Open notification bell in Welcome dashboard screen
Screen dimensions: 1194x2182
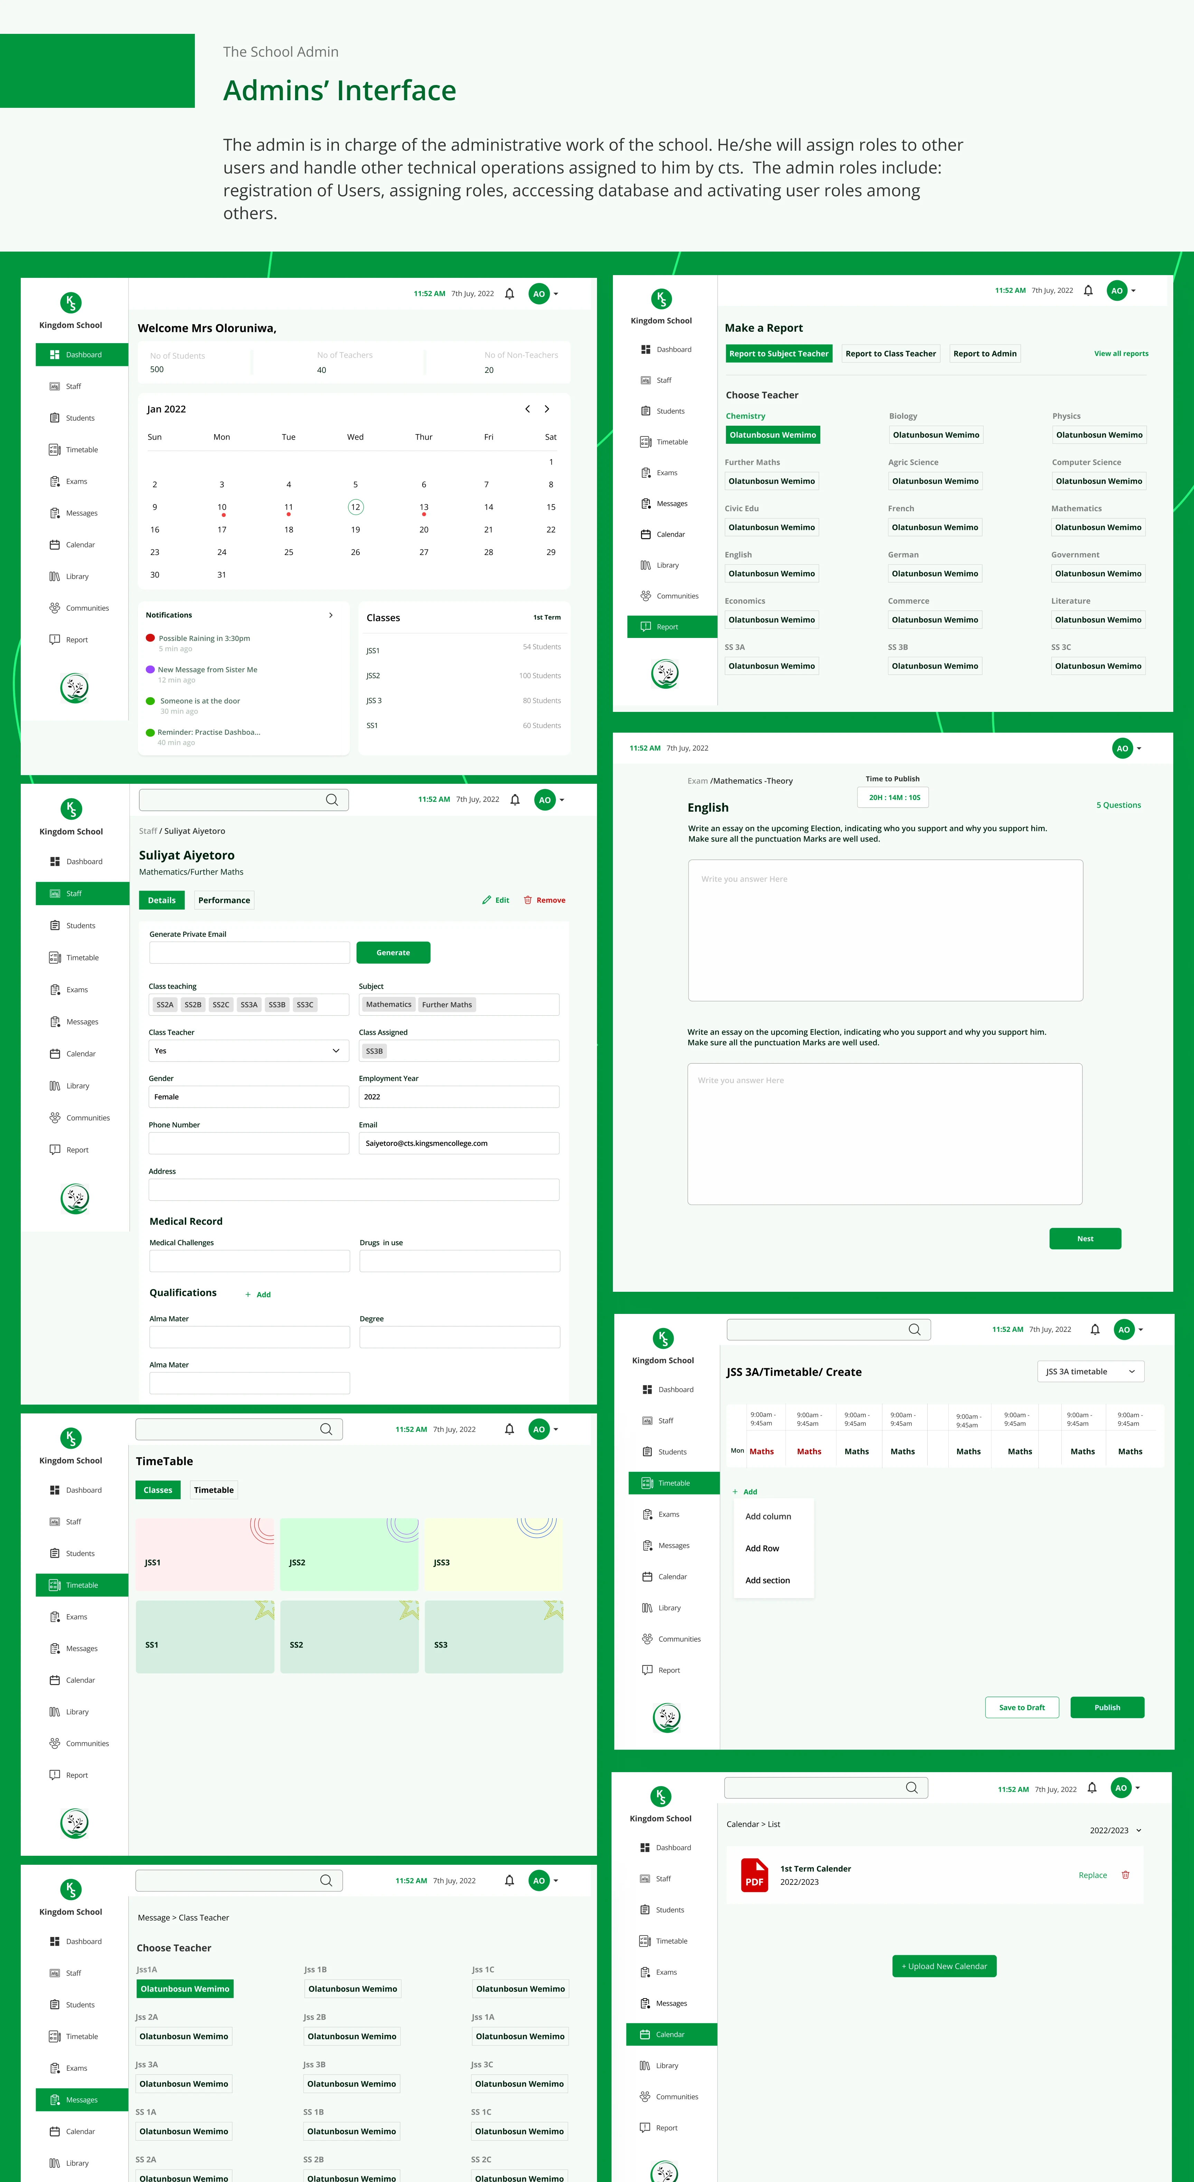click(510, 294)
